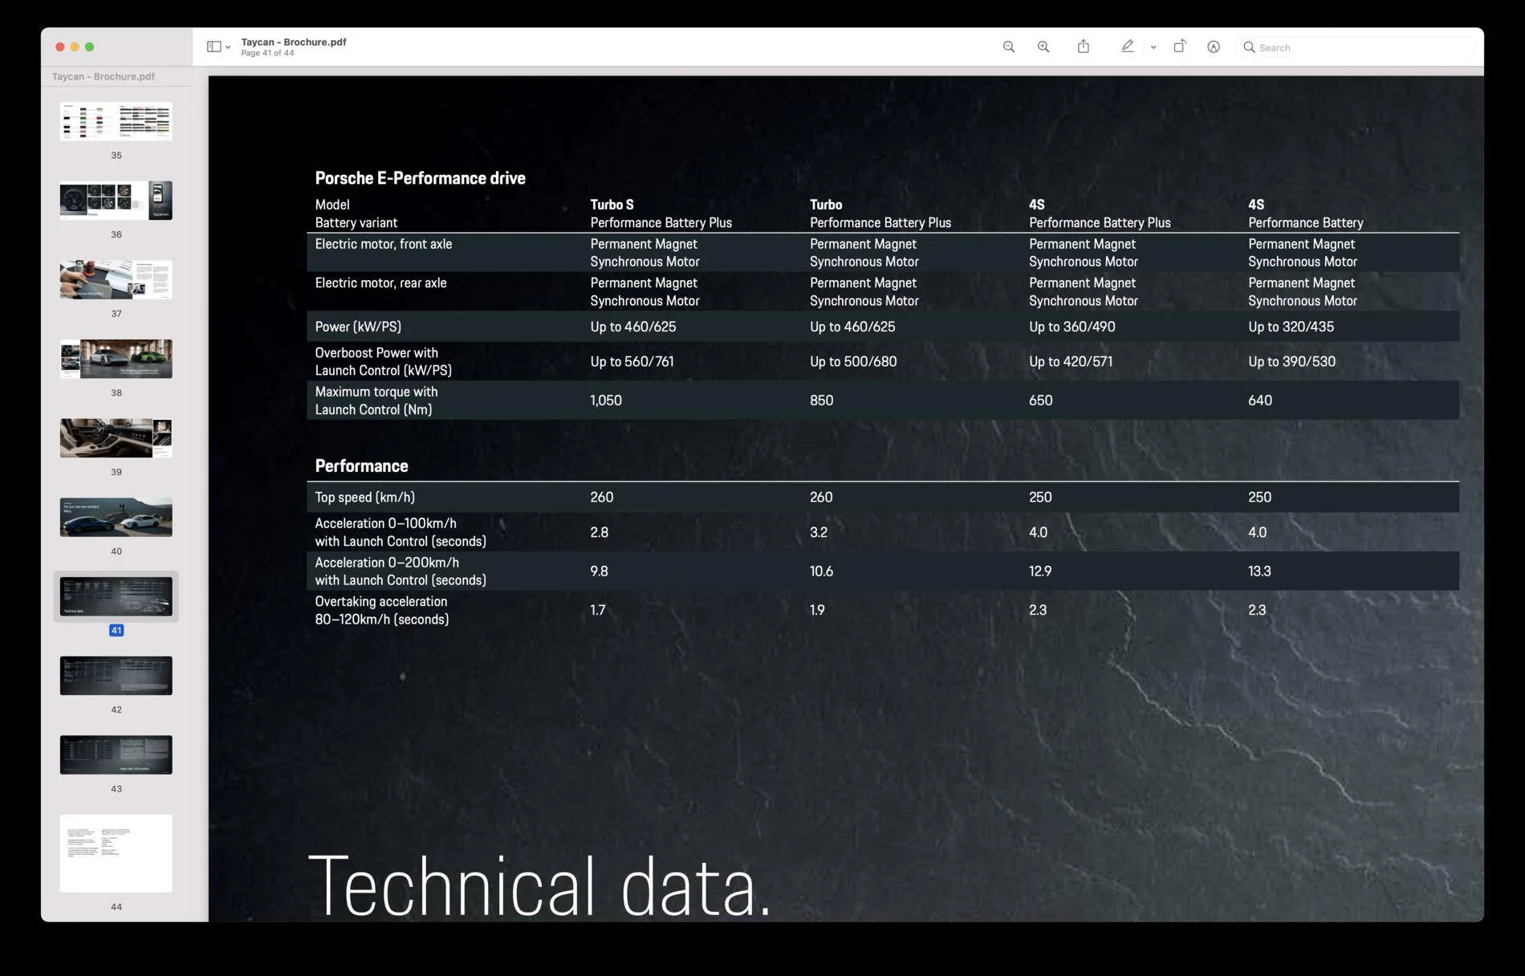Image resolution: width=1525 pixels, height=976 pixels.
Task: Click the search magnifier icon
Action: [x=1249, y=47]
